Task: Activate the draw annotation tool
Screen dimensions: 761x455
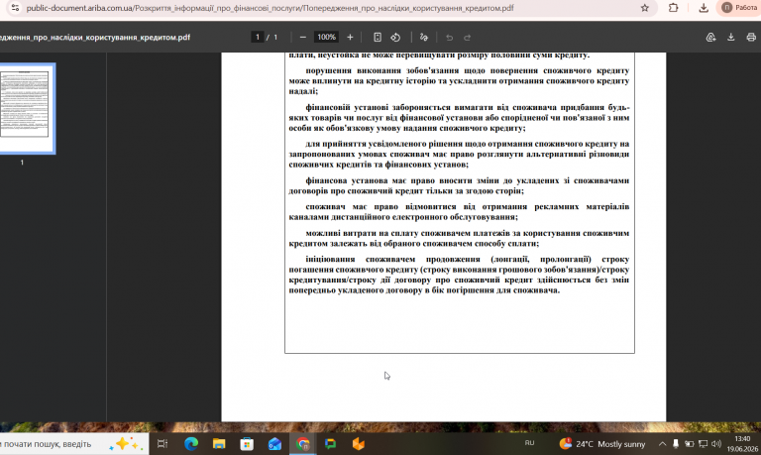Action: tap(424, 37)
